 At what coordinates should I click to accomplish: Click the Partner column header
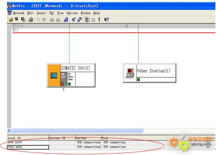(88, 138)
